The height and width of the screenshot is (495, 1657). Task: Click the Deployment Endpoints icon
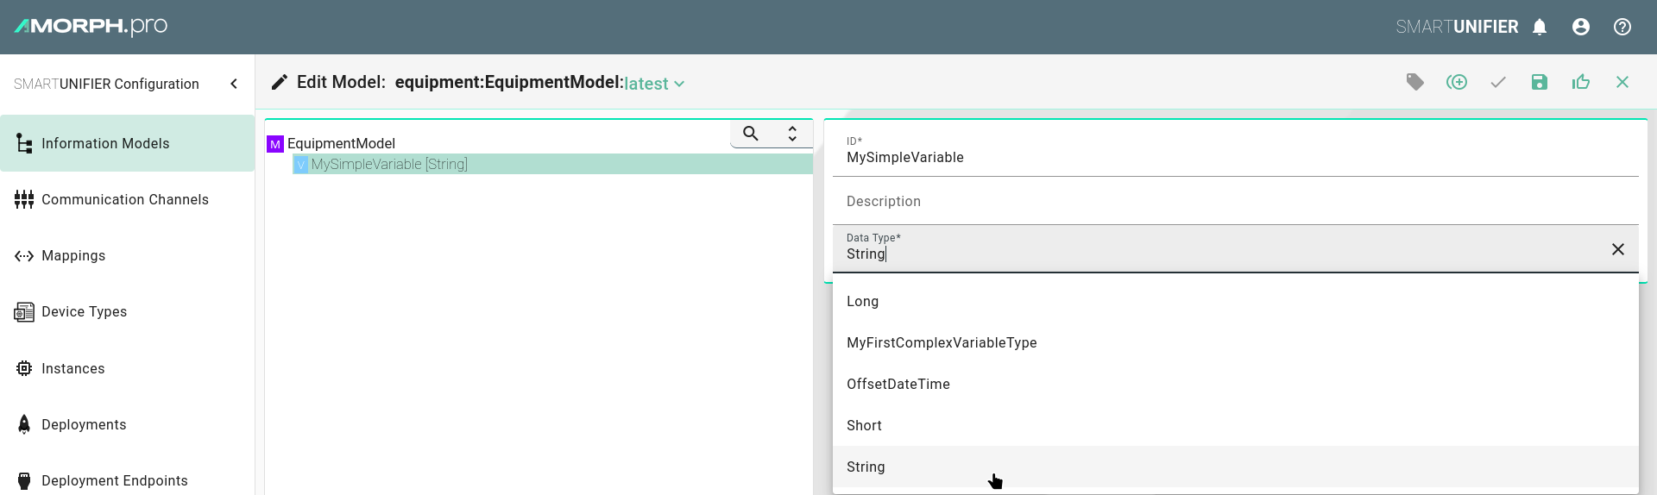tap(24, 480)
